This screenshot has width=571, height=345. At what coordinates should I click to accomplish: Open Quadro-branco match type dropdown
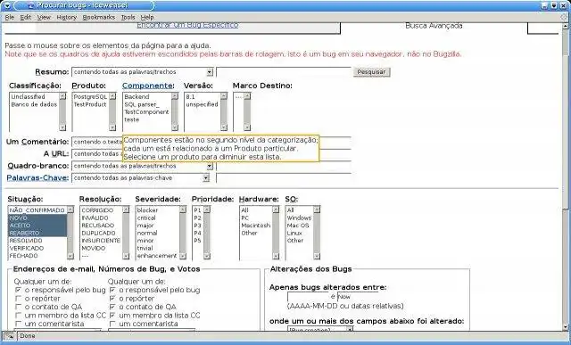143,166
